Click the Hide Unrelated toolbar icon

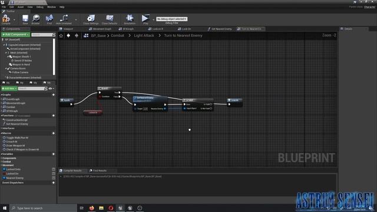click(x=64, y=19)
